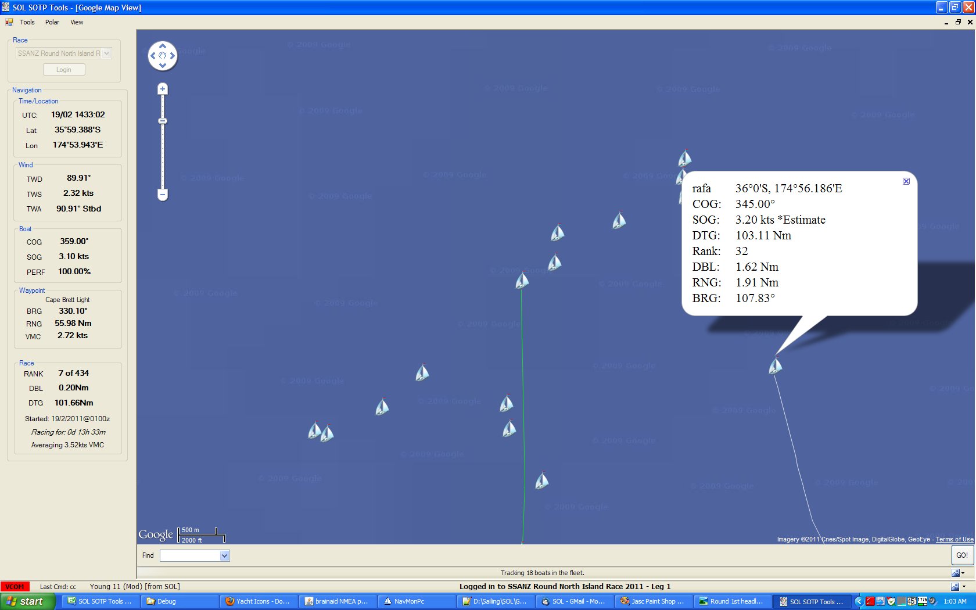
Task: Open the View menu
Action: click(x=77, y=22)
